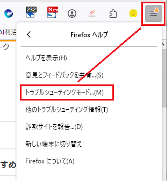Click the pink chain-link extension icon

coord(92,13)
